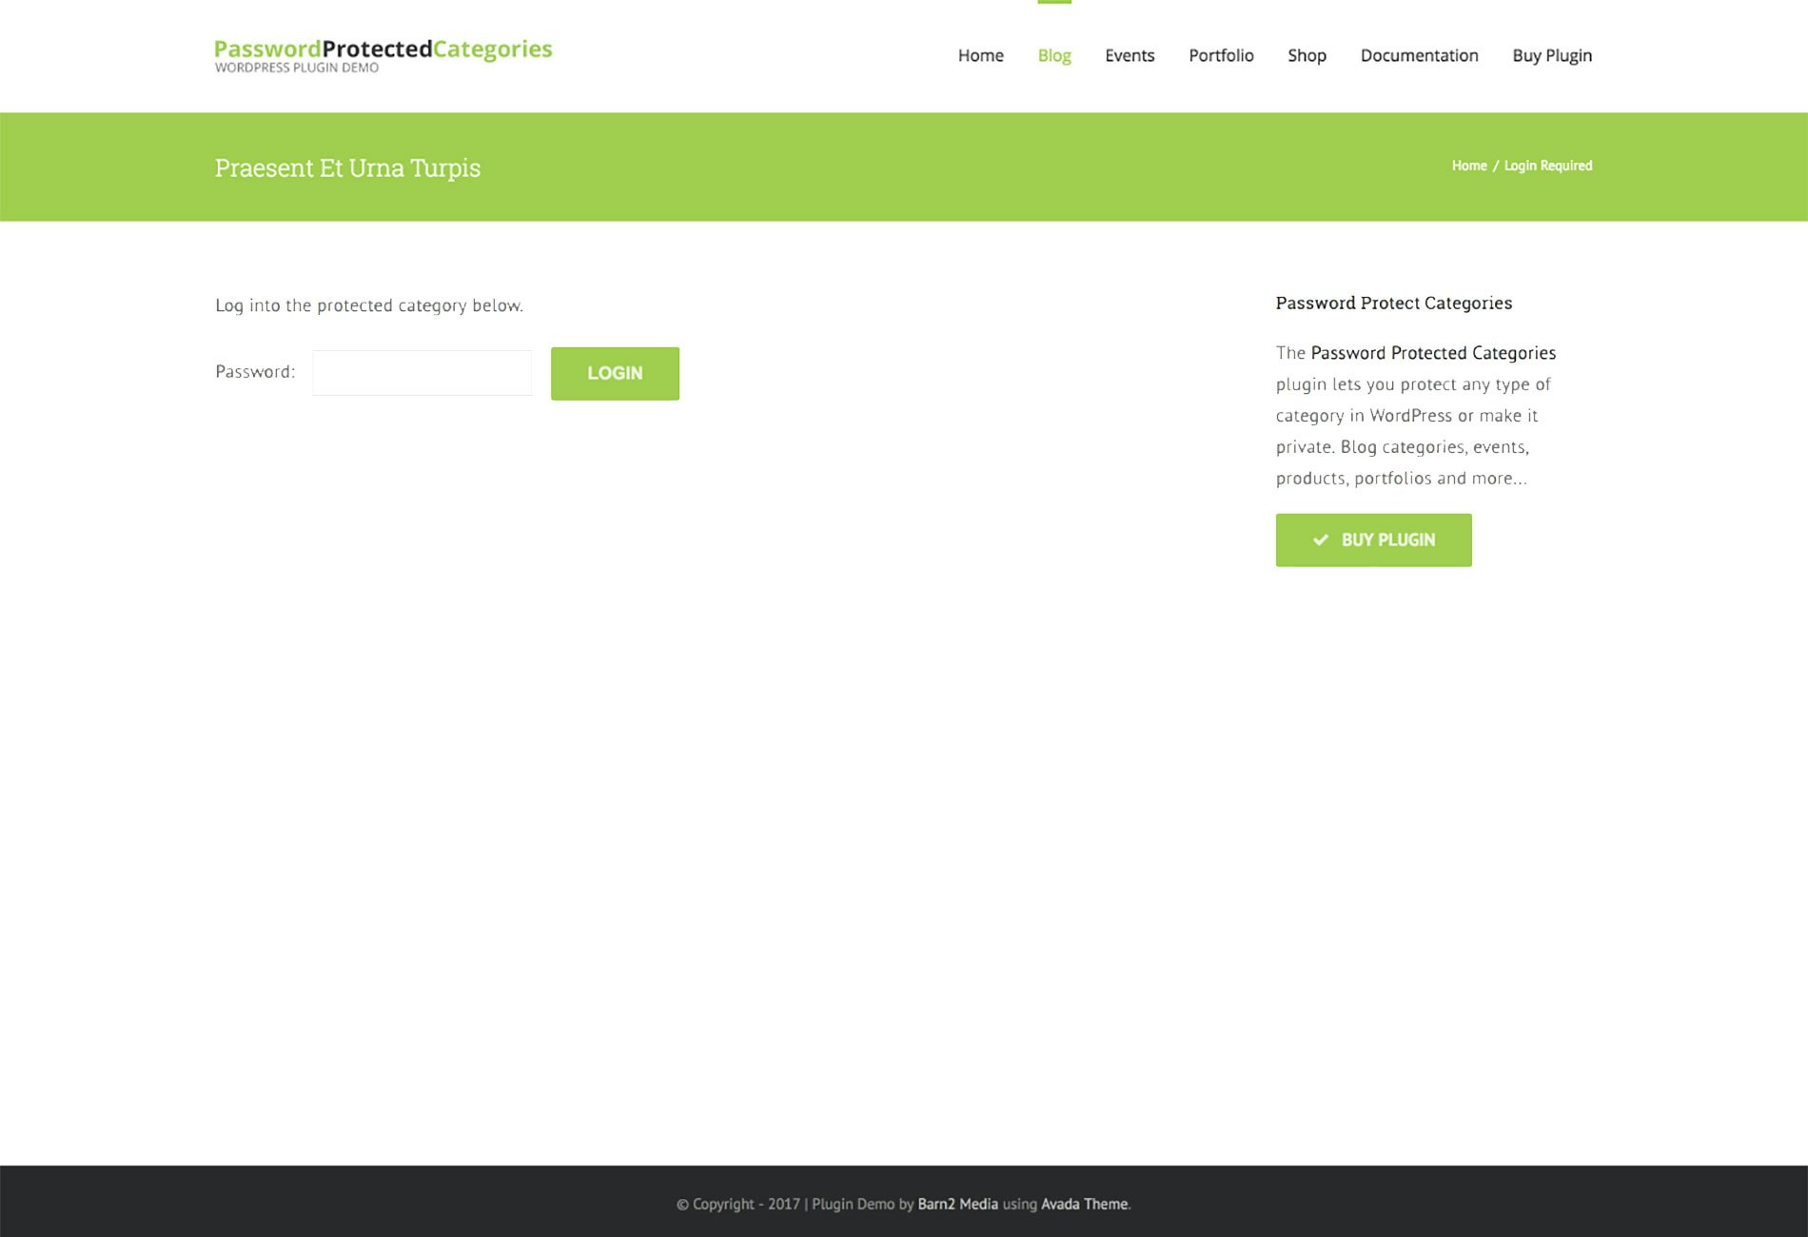Viewport: 1808px width, 1237px height.
Task: Open the Events page
Action: pyautogui.click(x=1129, y=56)
